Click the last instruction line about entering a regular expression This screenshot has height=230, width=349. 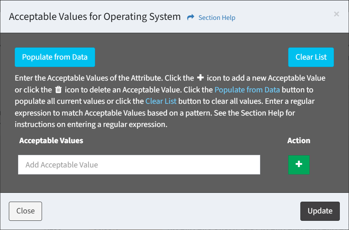click(x=91, y=124)
